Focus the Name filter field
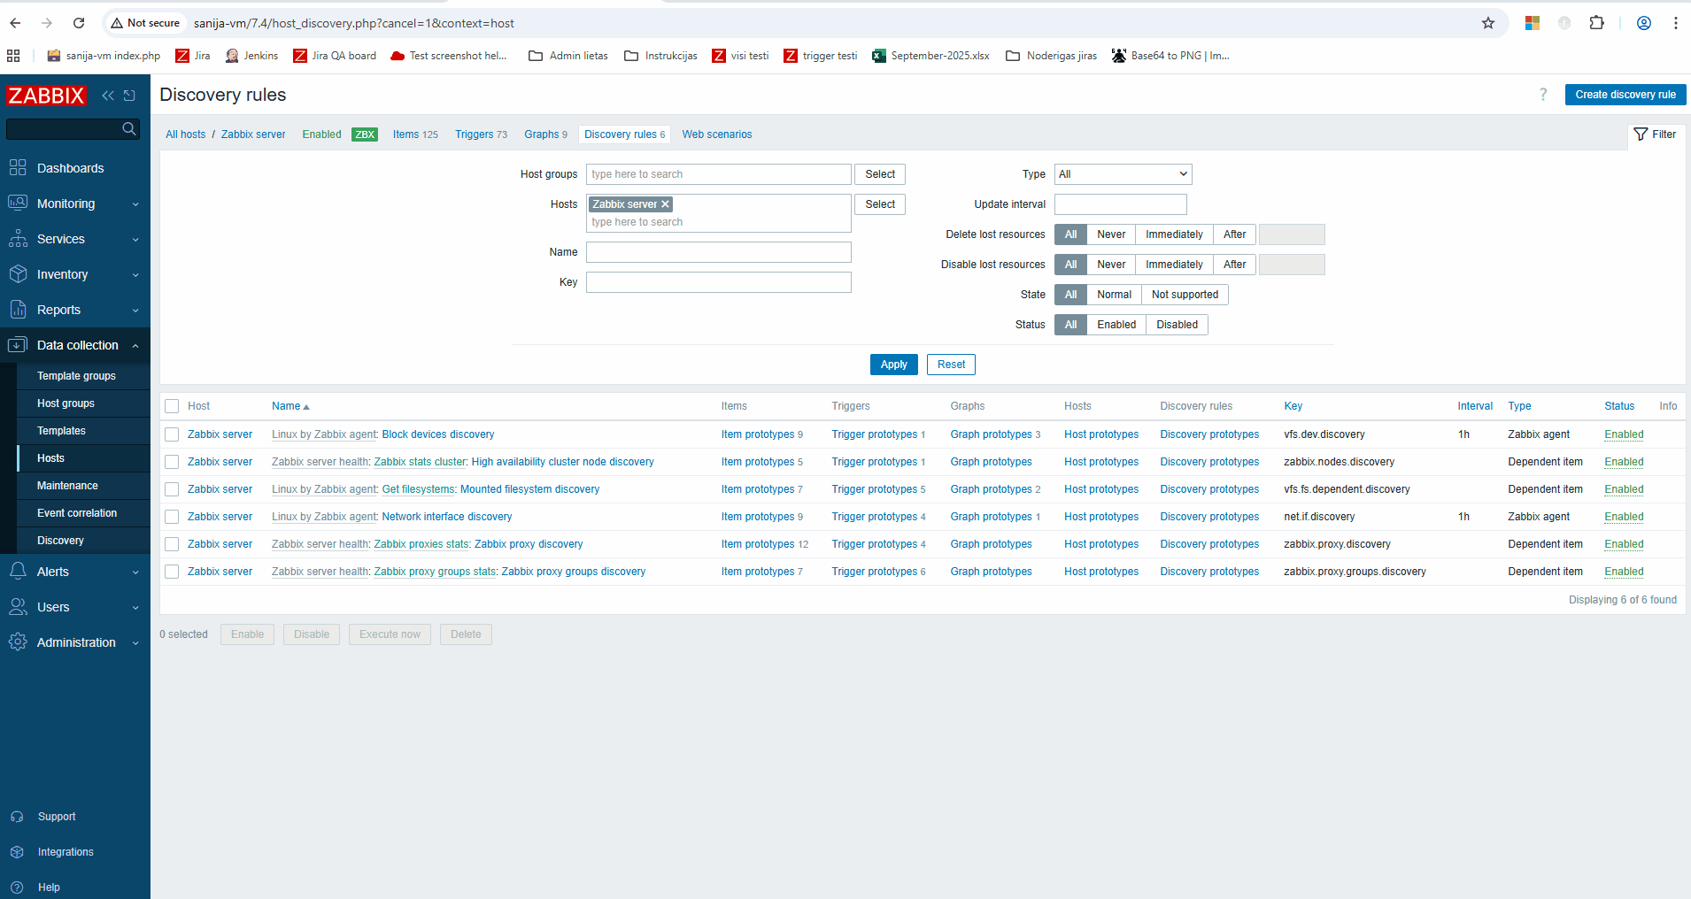1691x899 pixels. pos(718,252)
